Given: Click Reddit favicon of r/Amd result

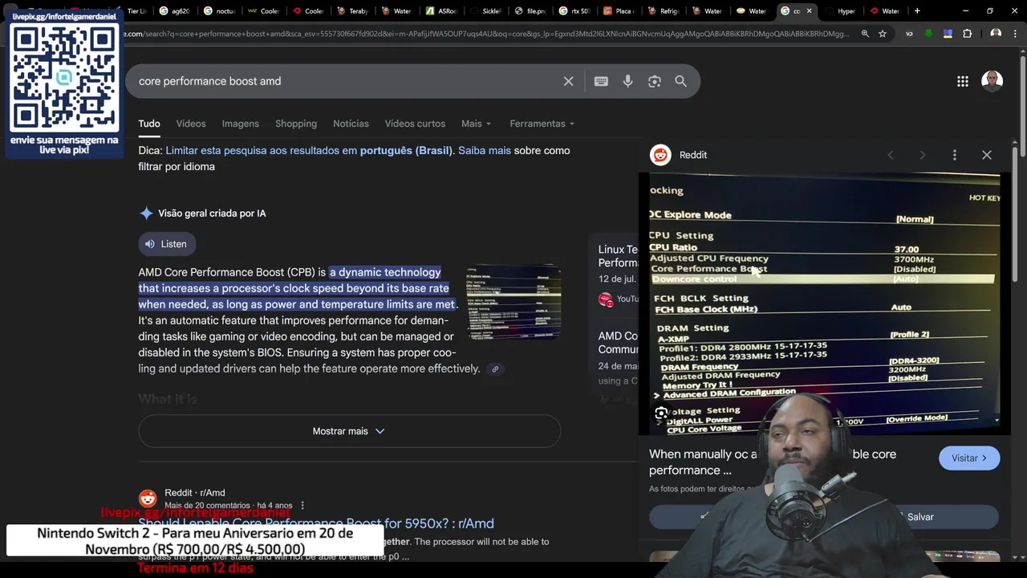Looking at the screenshot, I should pyautogui.click(x=148, y=499).
